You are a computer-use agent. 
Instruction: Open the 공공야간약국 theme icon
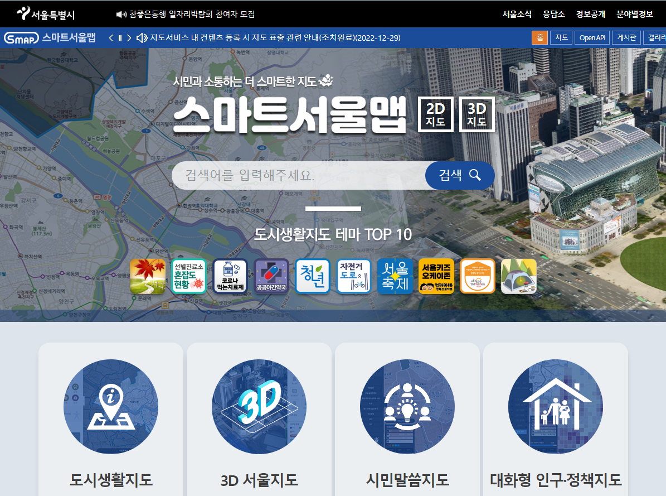tap(271, 277)
